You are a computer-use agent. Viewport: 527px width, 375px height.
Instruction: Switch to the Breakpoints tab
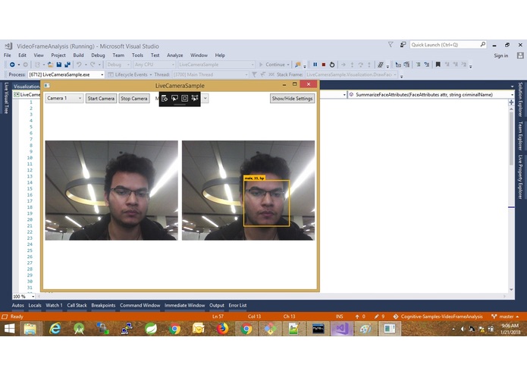click(x=103, y=305)
